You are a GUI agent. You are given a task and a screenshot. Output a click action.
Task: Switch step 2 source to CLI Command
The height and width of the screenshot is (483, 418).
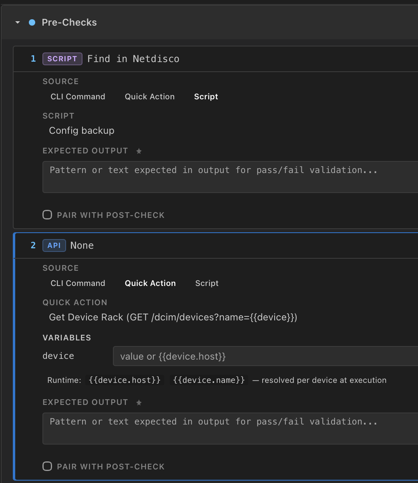[78, 283]
